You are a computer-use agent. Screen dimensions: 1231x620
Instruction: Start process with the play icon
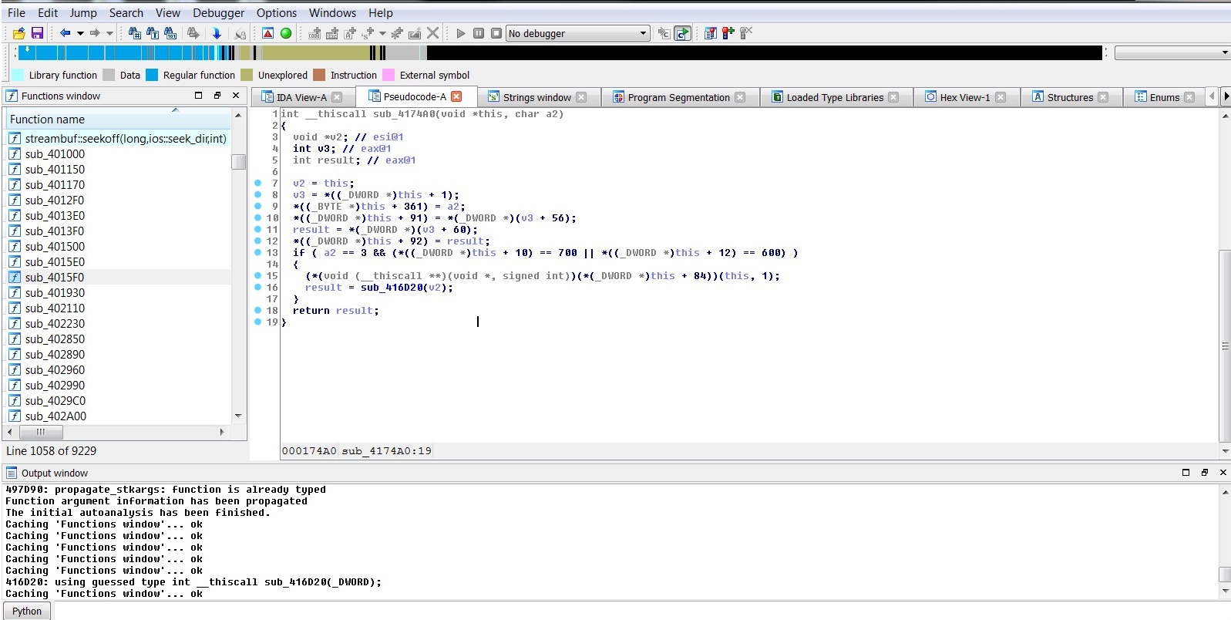pyautogui.click(x=461, y=33)
